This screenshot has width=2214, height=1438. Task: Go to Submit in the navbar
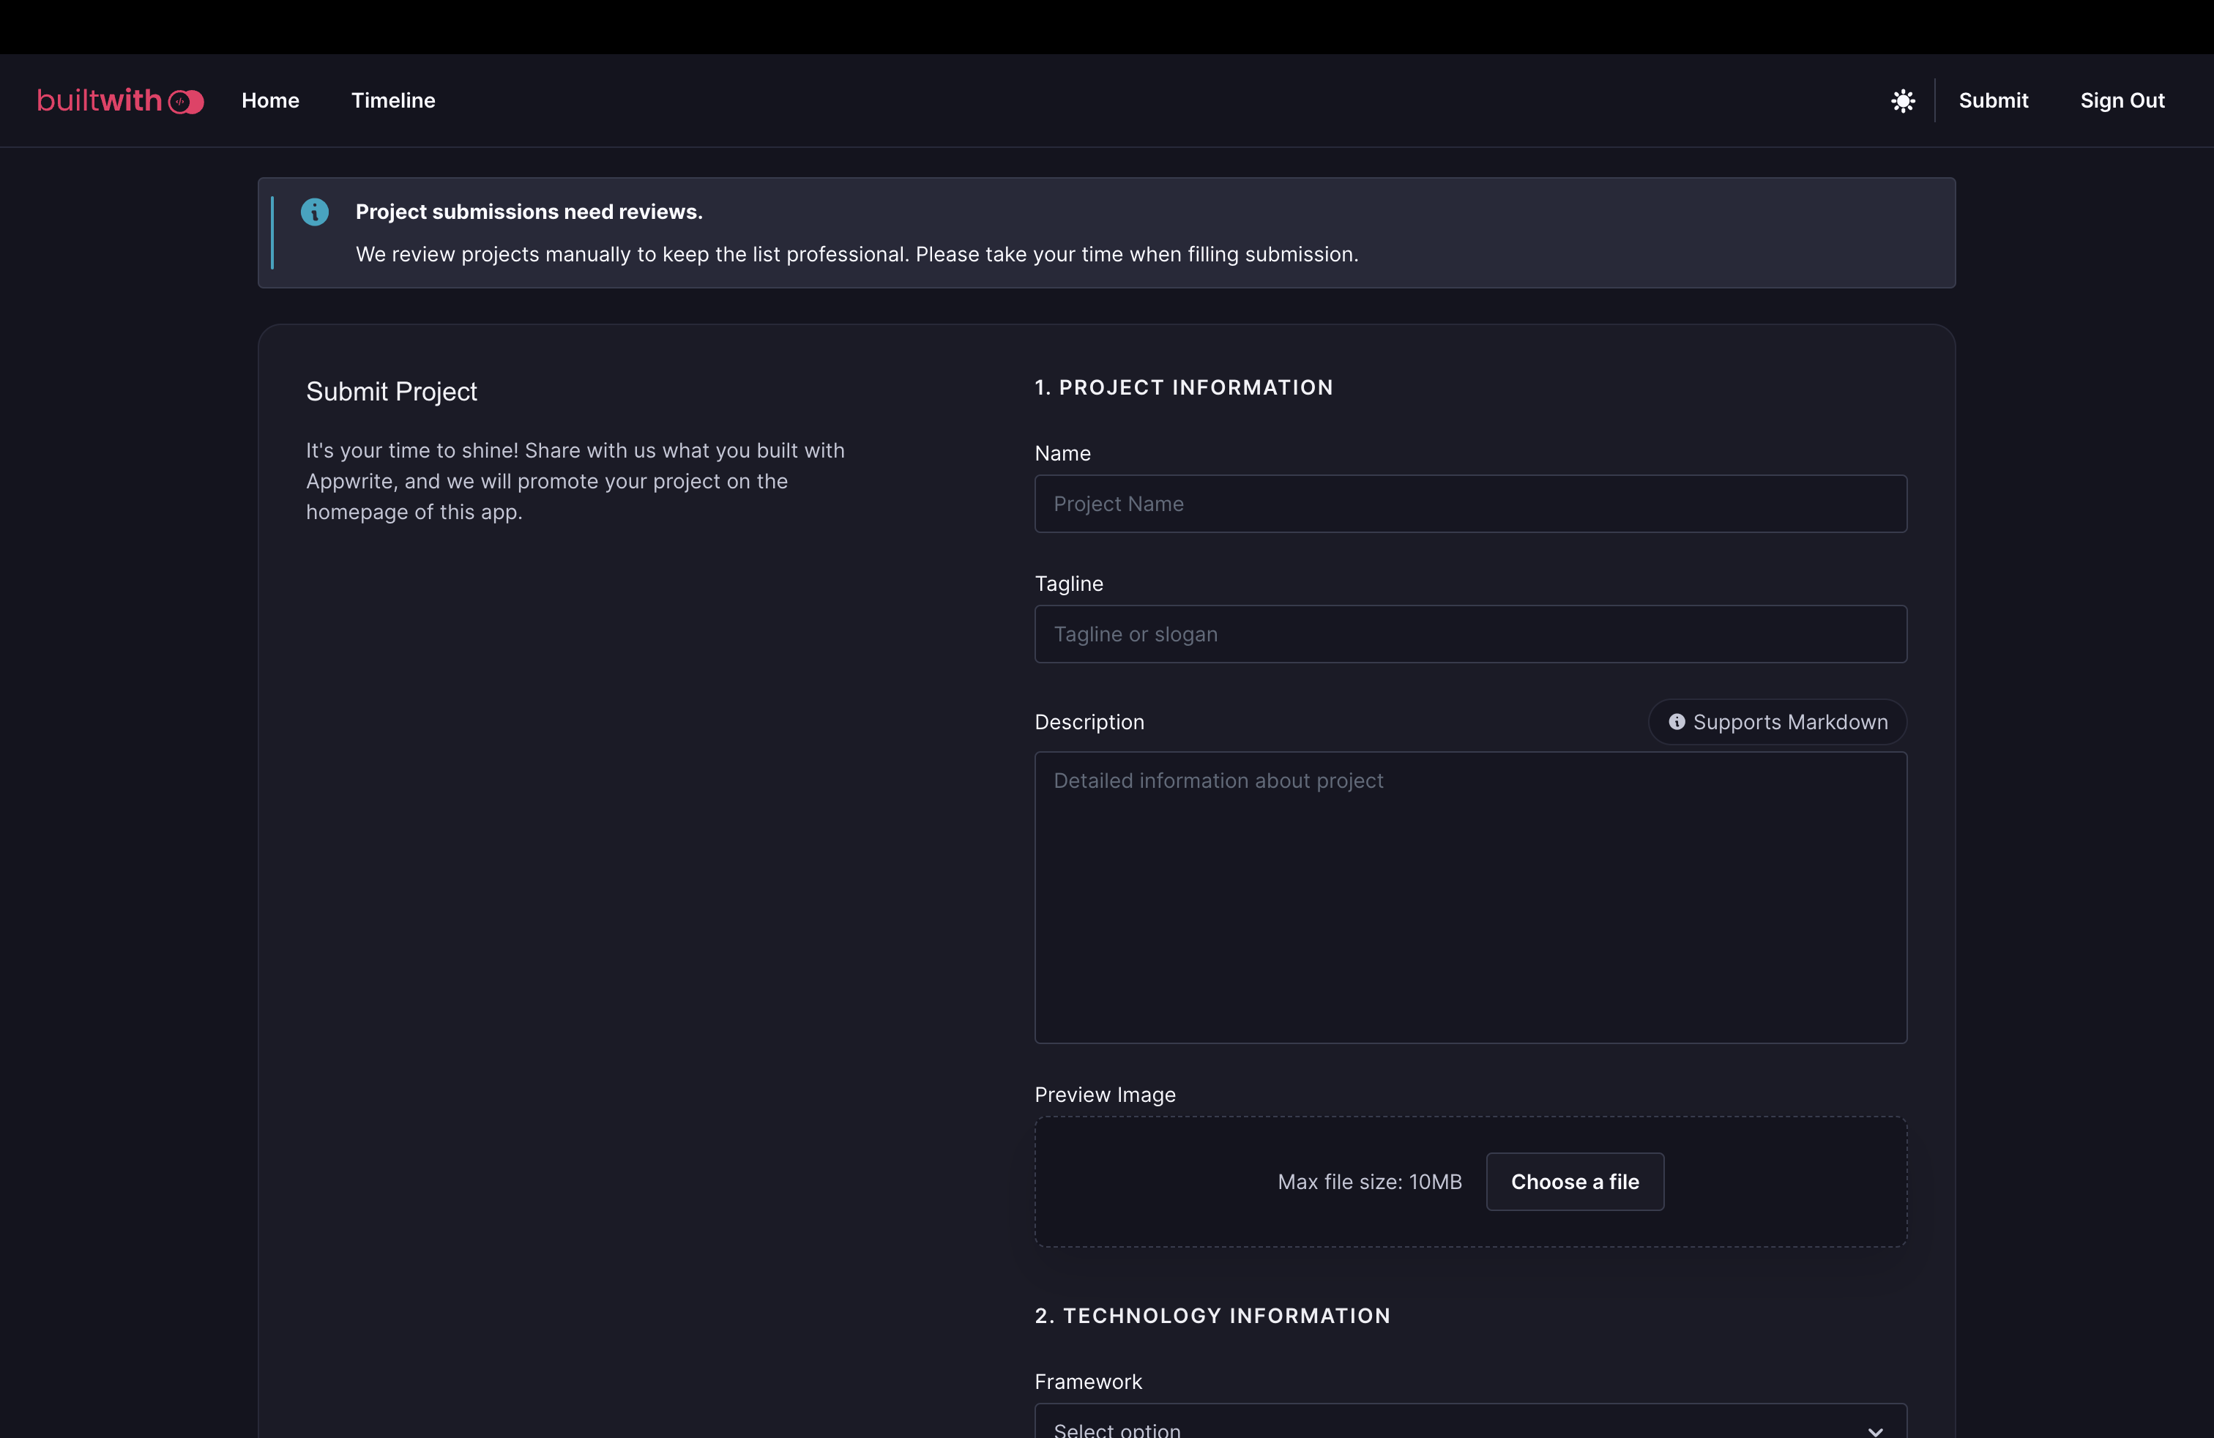pyautogui.click(x=1994, y=100)
